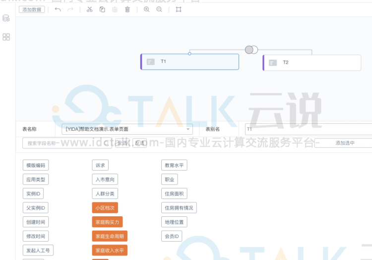Screen dimensions: 372x260
Task: Click the 添加数据 button
Action: [x=32, y=9]
